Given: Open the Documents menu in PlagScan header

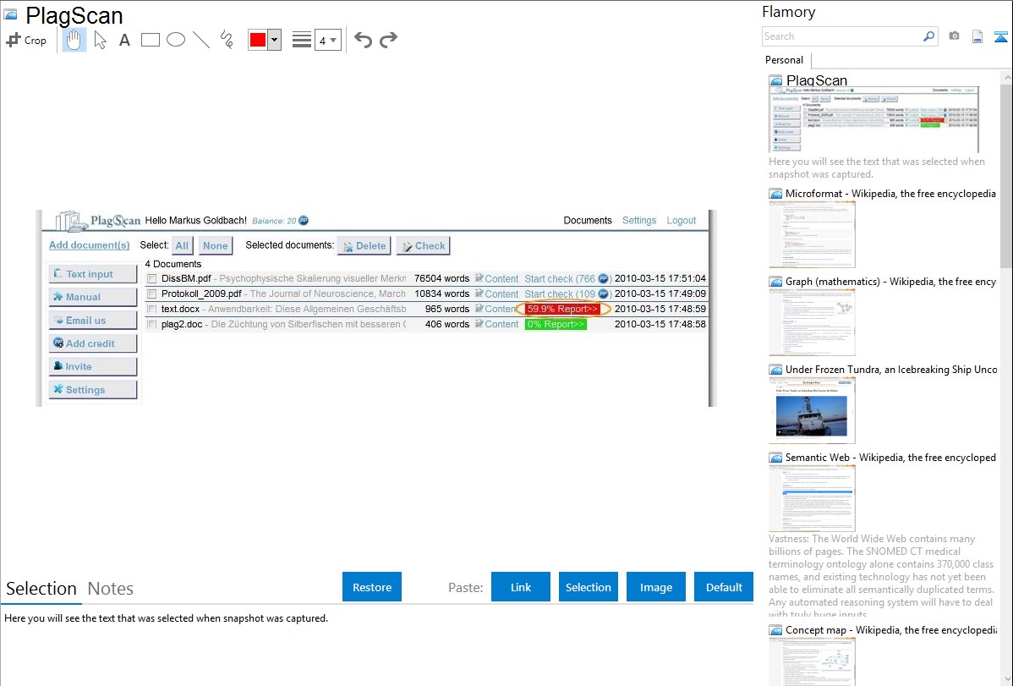Looking at the screenshot, I should 588,221.
